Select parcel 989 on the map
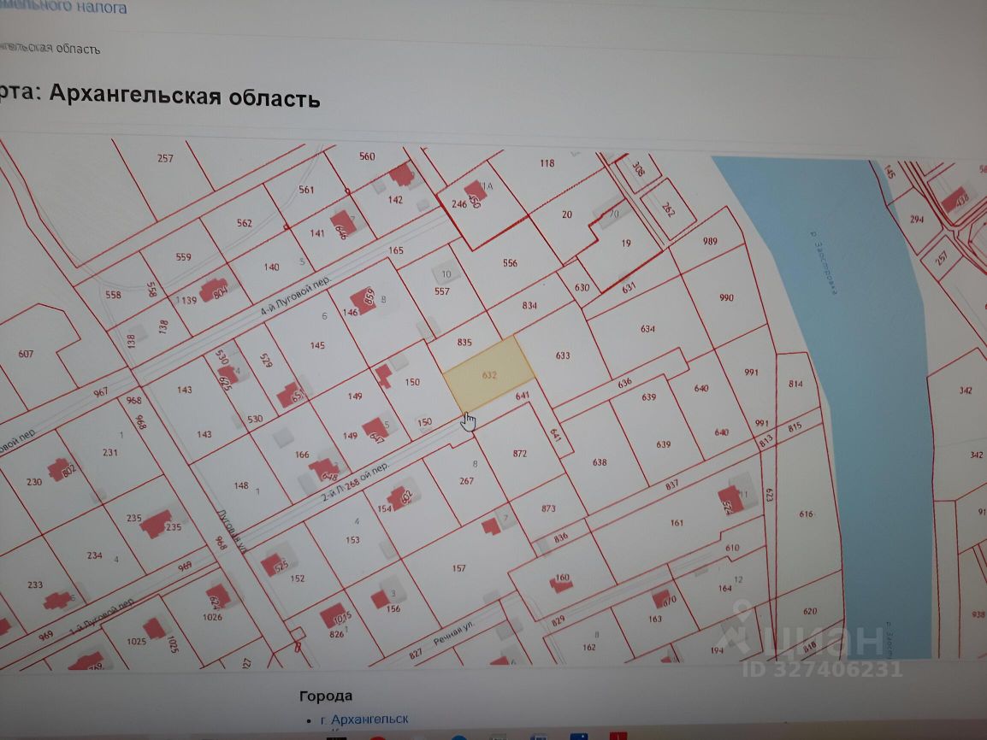The width and height of the screenshot is (987, 740). point(710,241)
